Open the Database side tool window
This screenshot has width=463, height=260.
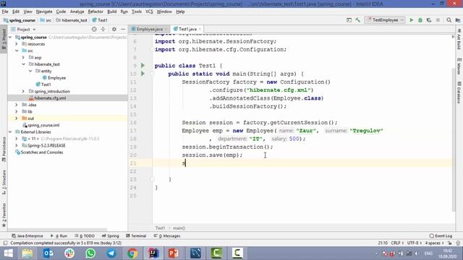coord(459,92)
